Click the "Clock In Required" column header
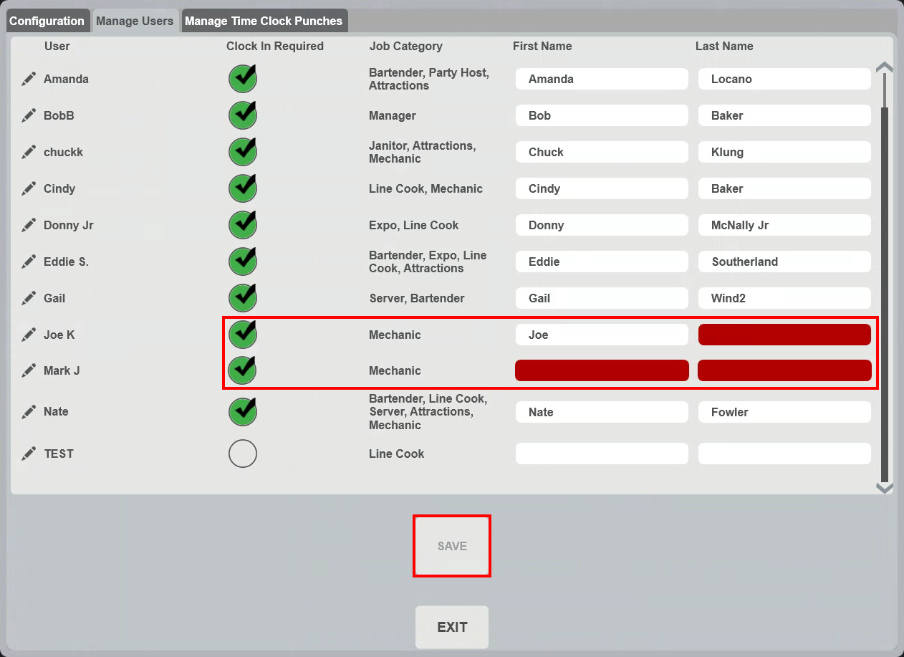The height and width of the screenshot is (657, 904). (x=275, y=46)
